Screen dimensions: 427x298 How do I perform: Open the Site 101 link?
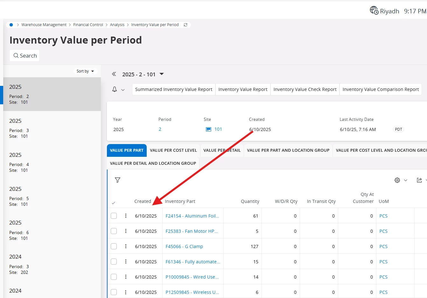coord(218,129)
